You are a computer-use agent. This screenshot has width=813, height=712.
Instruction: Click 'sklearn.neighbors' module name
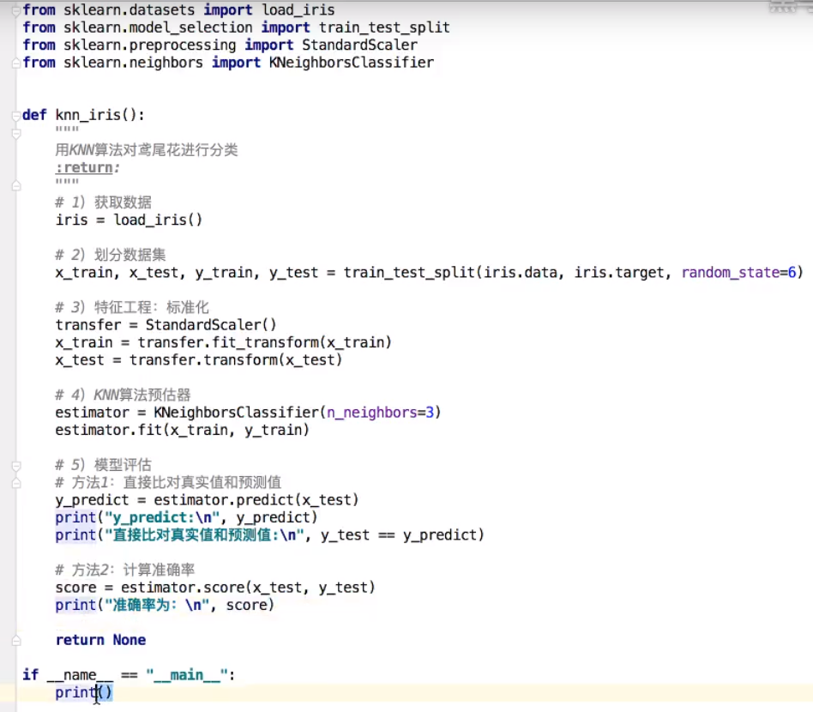133,63
